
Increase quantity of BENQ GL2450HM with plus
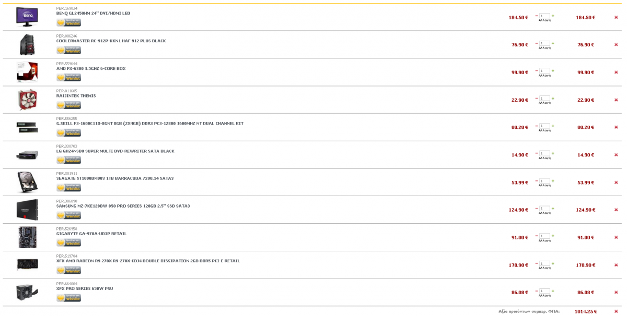click(553, 16)
